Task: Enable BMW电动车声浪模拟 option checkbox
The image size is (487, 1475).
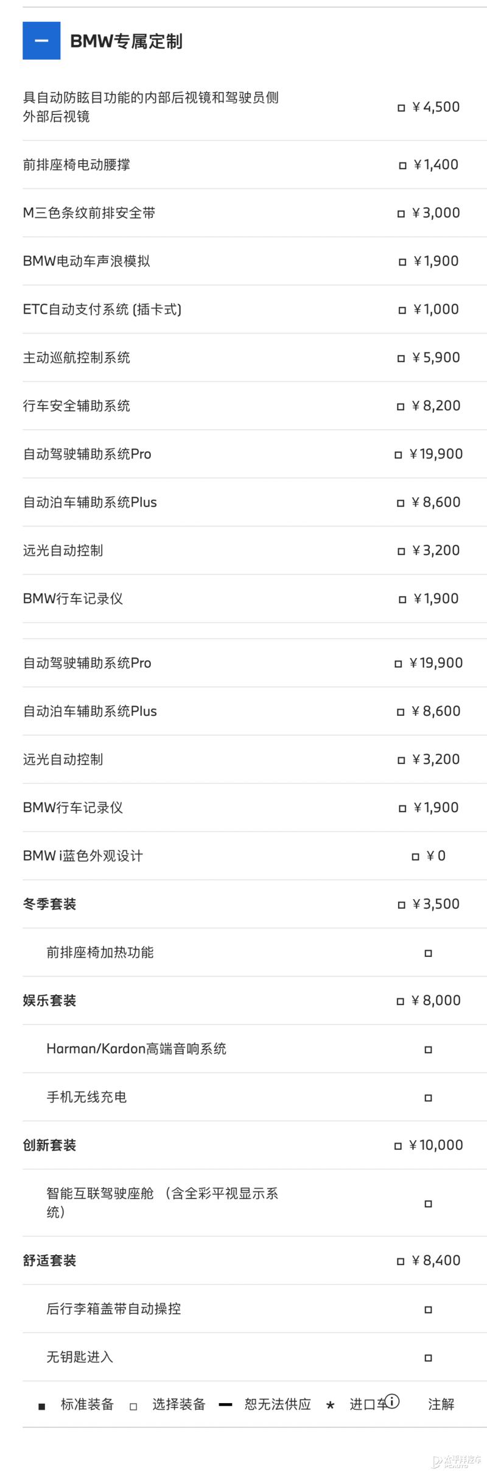Action: point(402,262)
